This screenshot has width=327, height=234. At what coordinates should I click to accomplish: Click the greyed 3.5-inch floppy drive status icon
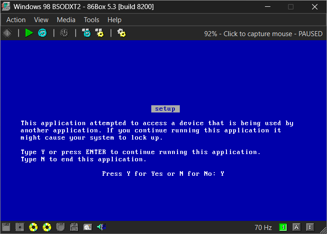click(x=6, y=227)
